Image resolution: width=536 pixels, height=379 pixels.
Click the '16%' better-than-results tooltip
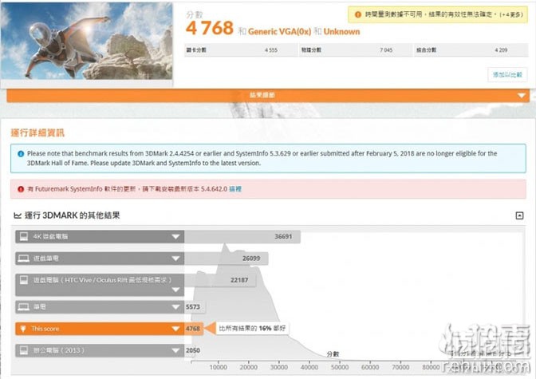252,329
